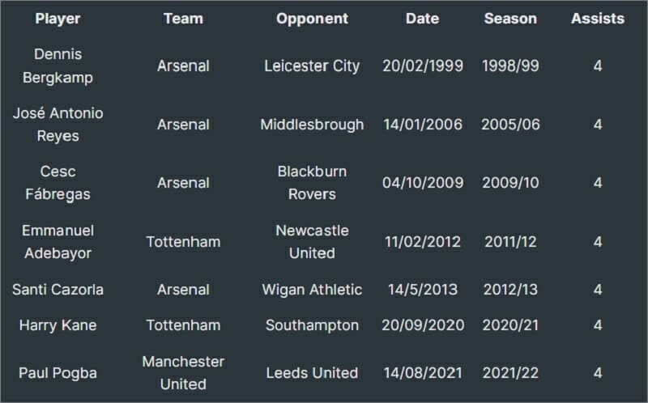
Task: Select the Season column header
Action: [x=510, y=19]
